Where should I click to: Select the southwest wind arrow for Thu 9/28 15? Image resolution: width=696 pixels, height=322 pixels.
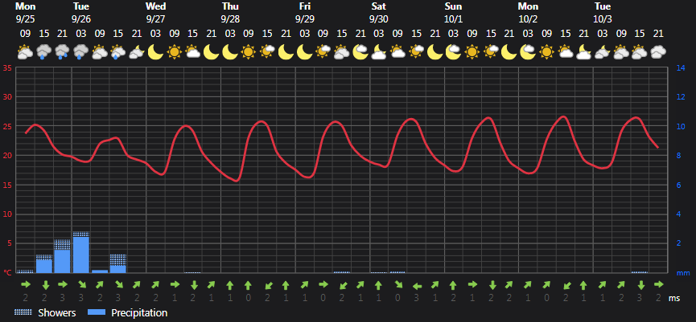[267, 284]
